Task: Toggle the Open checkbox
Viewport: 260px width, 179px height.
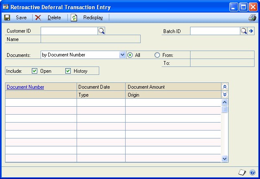Action: pos(34,71)
